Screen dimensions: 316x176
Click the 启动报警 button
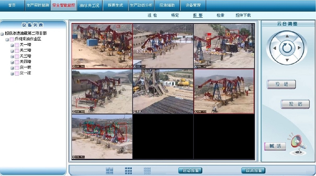point(190,171)
